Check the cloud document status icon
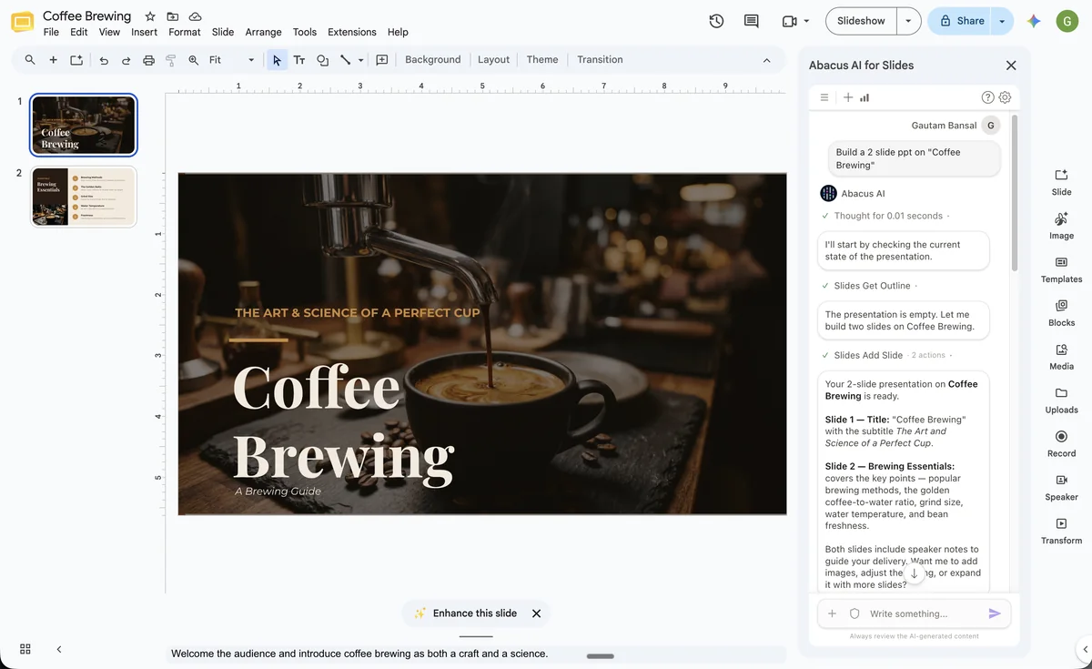This screenshot has height=669, width=1092. click(x=196, y=17)
